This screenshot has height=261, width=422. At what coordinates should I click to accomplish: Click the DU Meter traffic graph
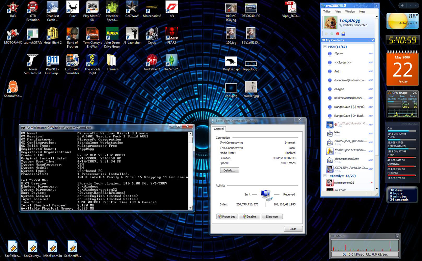365,246
